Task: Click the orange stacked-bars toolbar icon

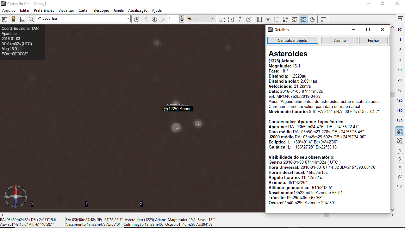Action: (x=14, y=19)
